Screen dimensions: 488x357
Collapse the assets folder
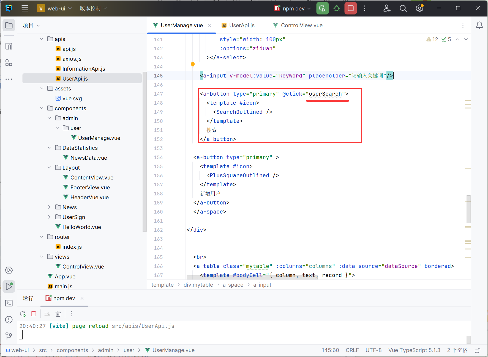42,88
